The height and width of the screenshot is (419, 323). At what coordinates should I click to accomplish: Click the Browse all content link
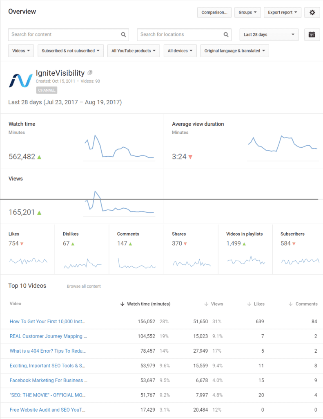[x=83, y=286]
